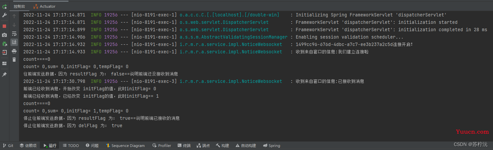Jump to next stack trace with down arrow
493x150 pixels.
click(x=14, y=25)
